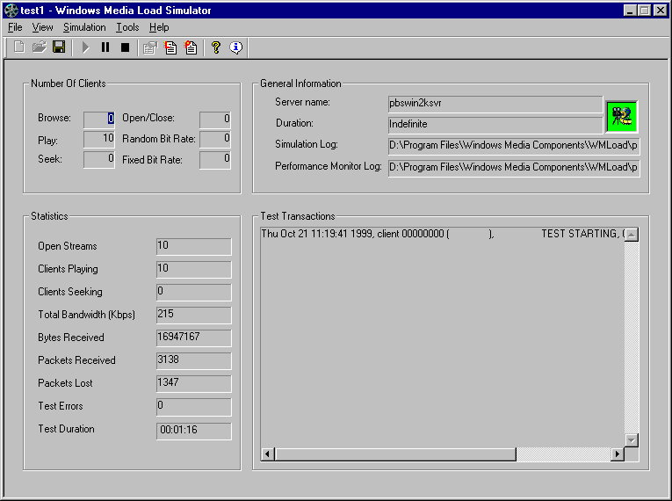This screenshot has height=501, width=672.
Task: Click the Test Errors value box
Action: click(194, 407)
